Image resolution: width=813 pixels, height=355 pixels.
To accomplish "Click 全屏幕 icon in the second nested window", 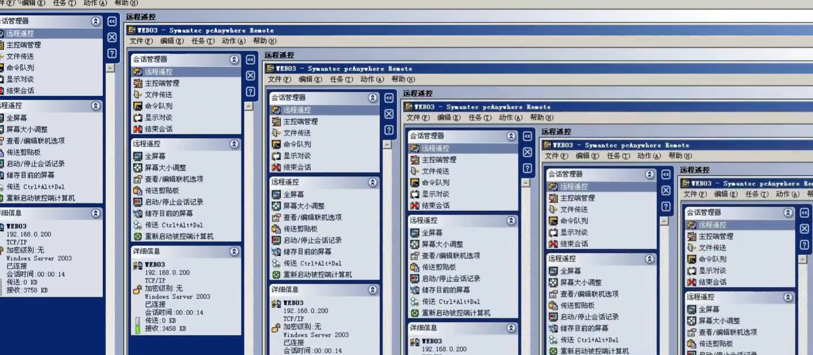I will [138, 156].
